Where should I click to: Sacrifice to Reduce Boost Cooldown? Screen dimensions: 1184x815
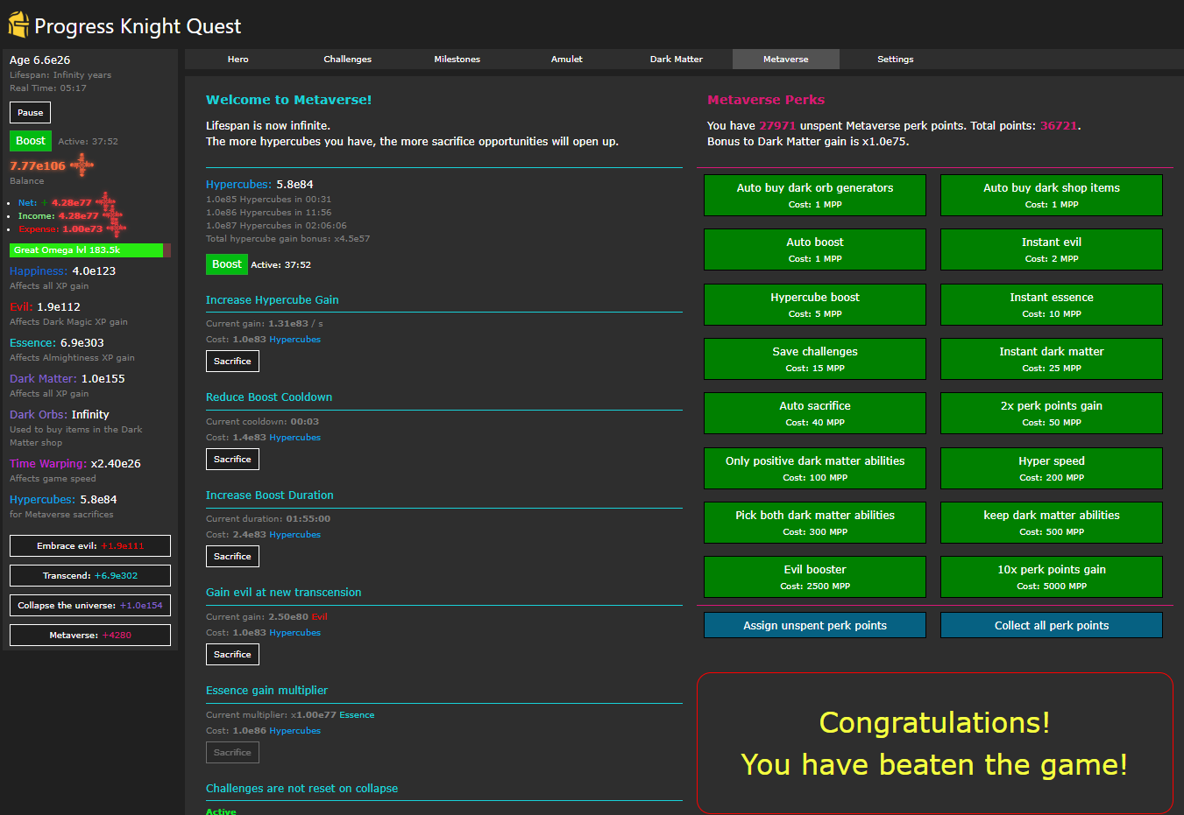point(232,460)
